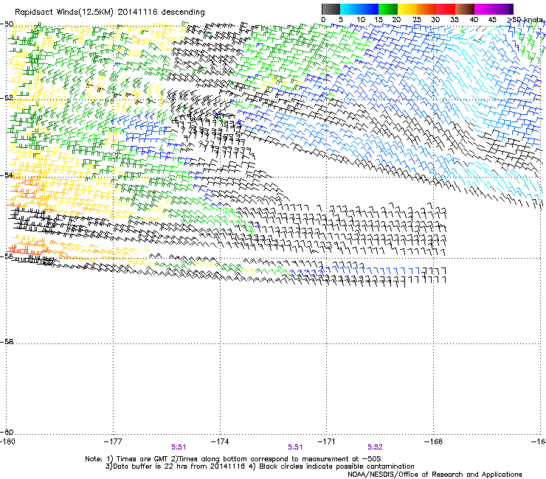This screenshot has width=546, height=479.
Task: Click the '25' legend scale number
Action: tap(417, 20)
